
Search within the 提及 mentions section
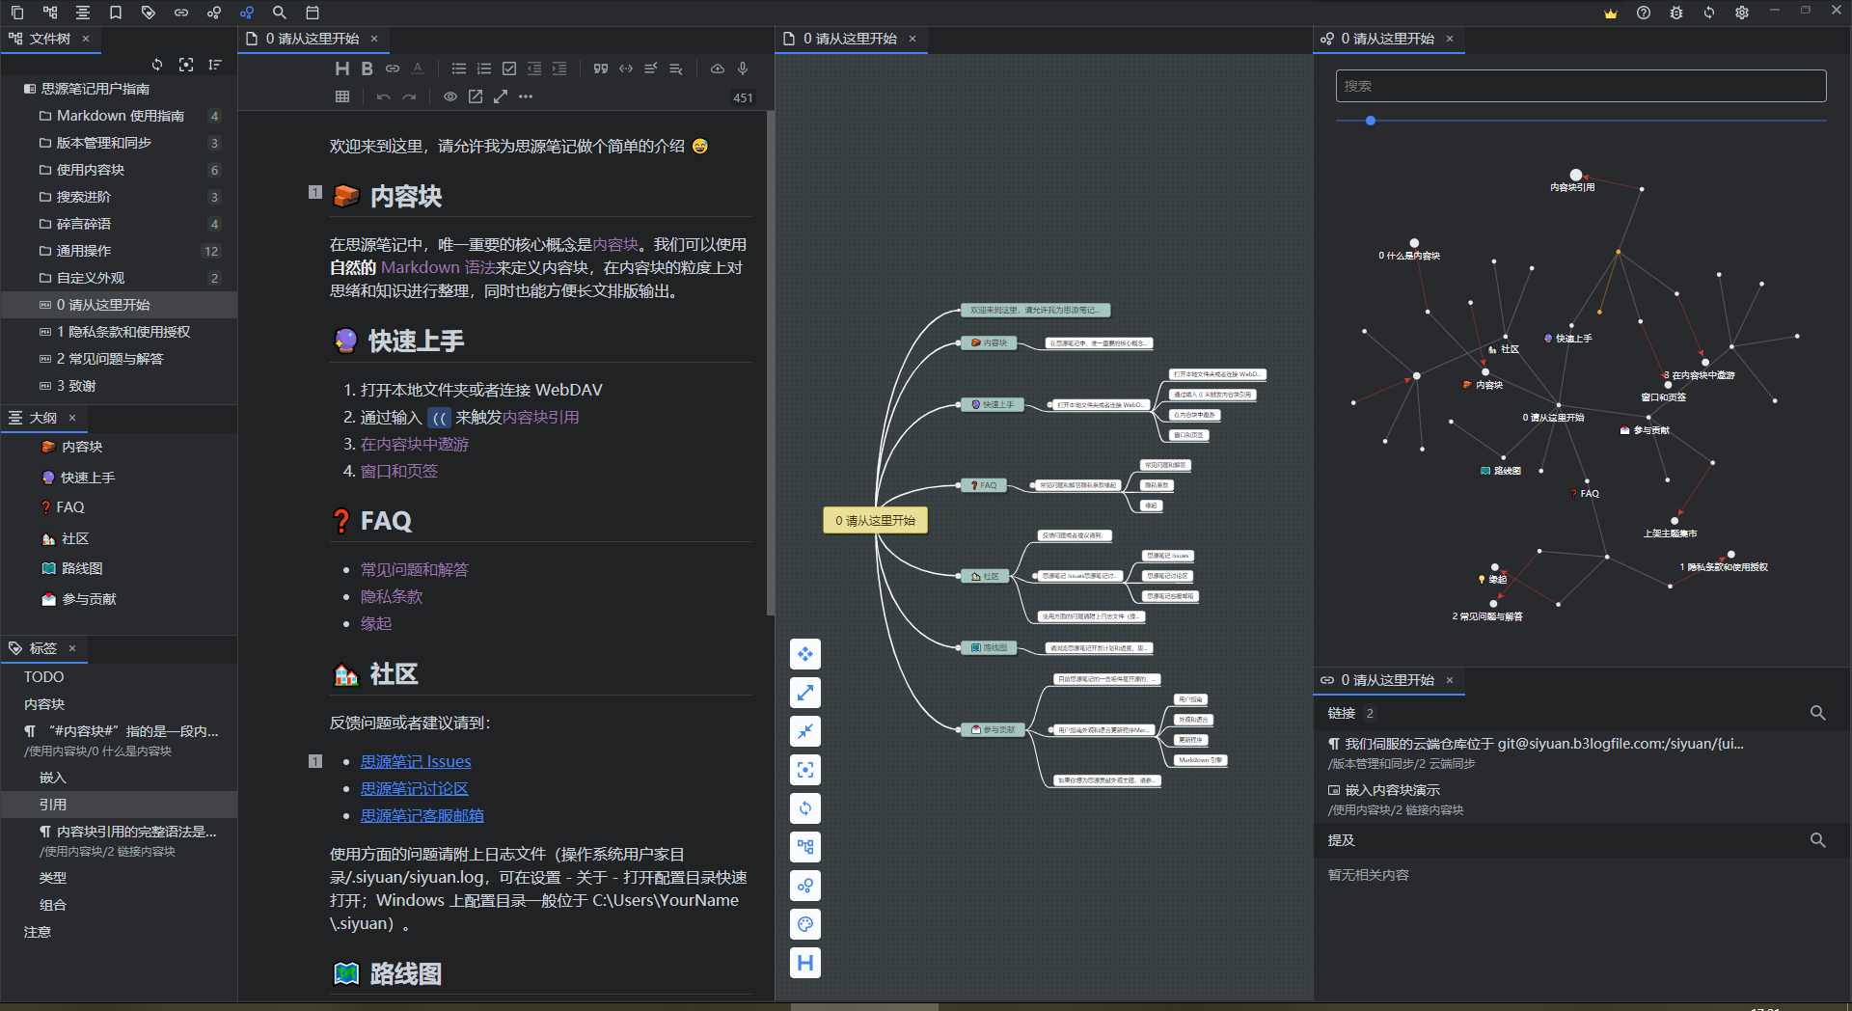click(1817, 840)
